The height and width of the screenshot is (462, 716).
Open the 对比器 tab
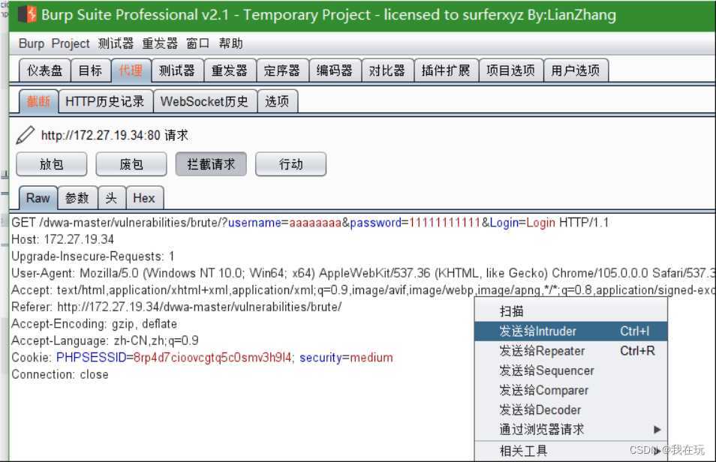387,70
